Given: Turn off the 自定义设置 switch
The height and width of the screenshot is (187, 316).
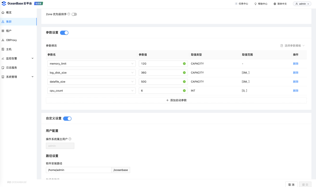Looking at the screenshot, I should [x=67, y=119].
